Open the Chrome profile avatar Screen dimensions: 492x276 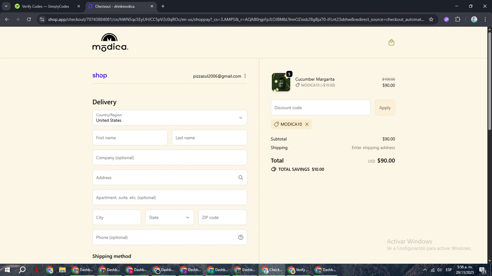pos(474,19)
